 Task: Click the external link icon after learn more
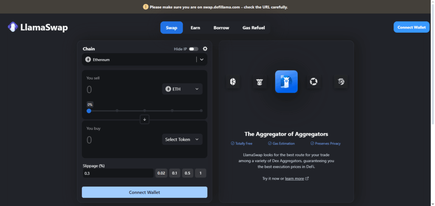coord(307,178)
